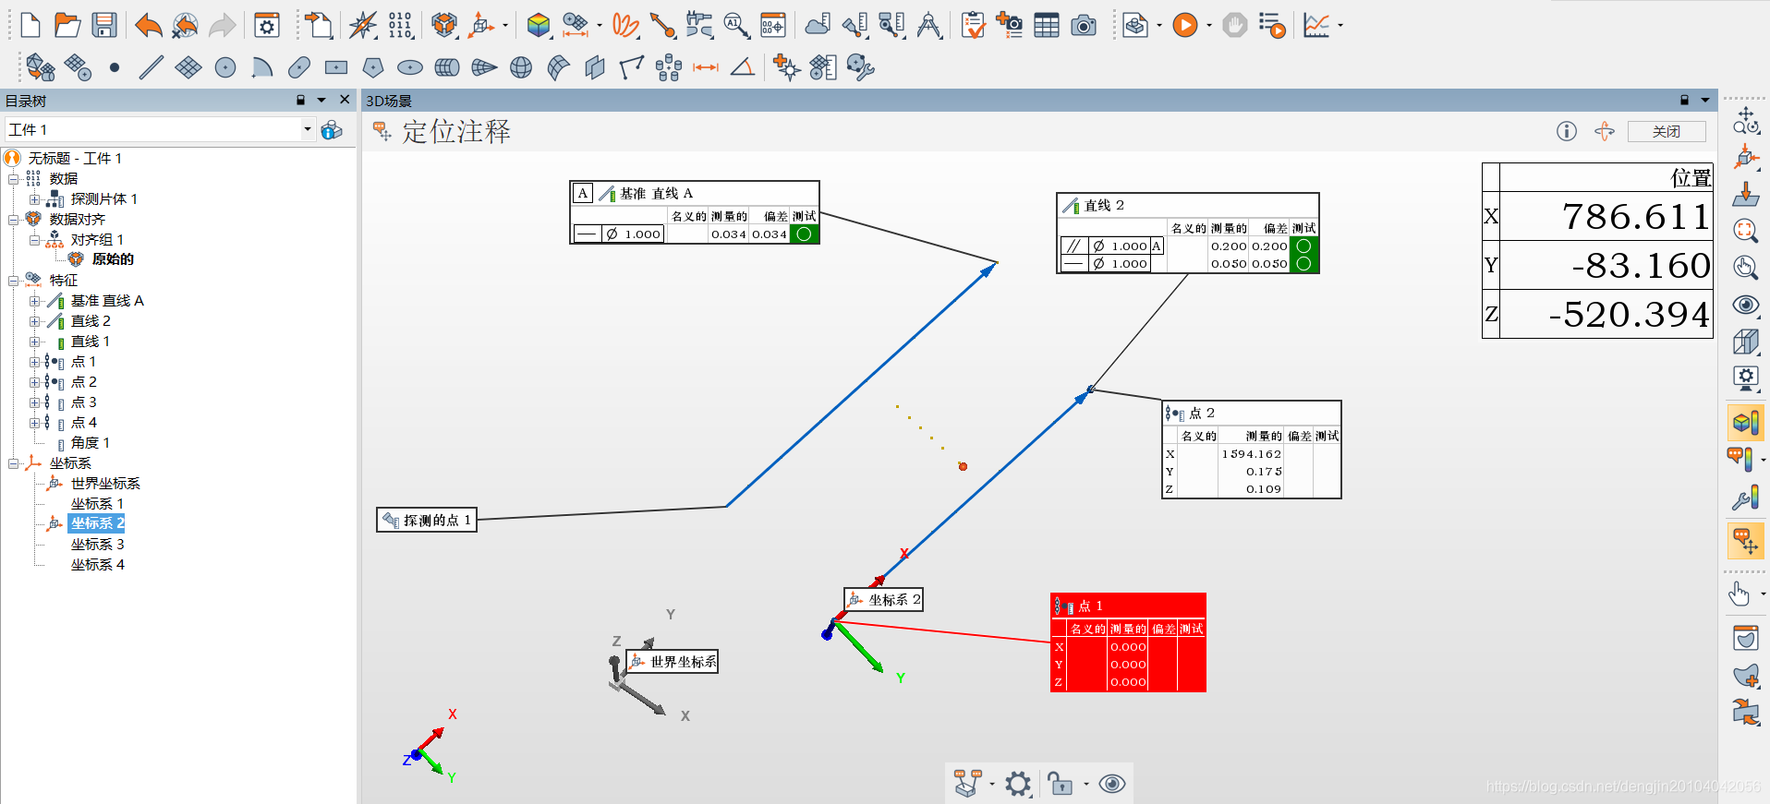The width and height of the screenshot is (1770, 804).
Task: Toggle the visibility eye in bottom toolbar
Action: (x=1112, y=785)
